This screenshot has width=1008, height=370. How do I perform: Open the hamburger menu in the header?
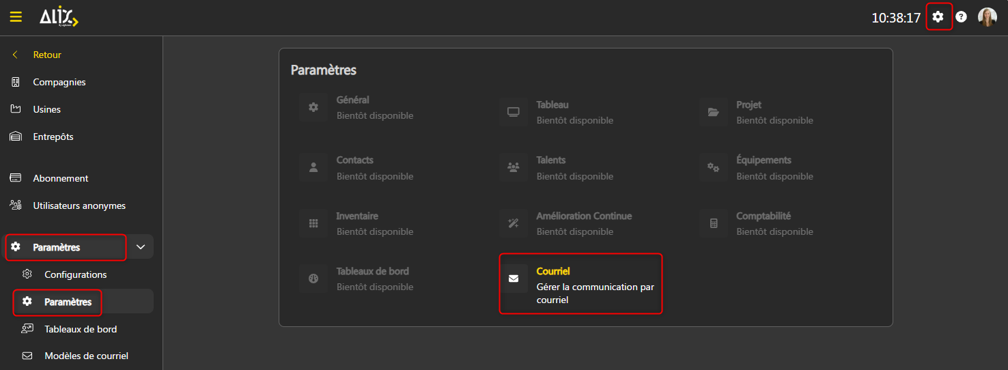pyautogui.click(x=16, y=17)
